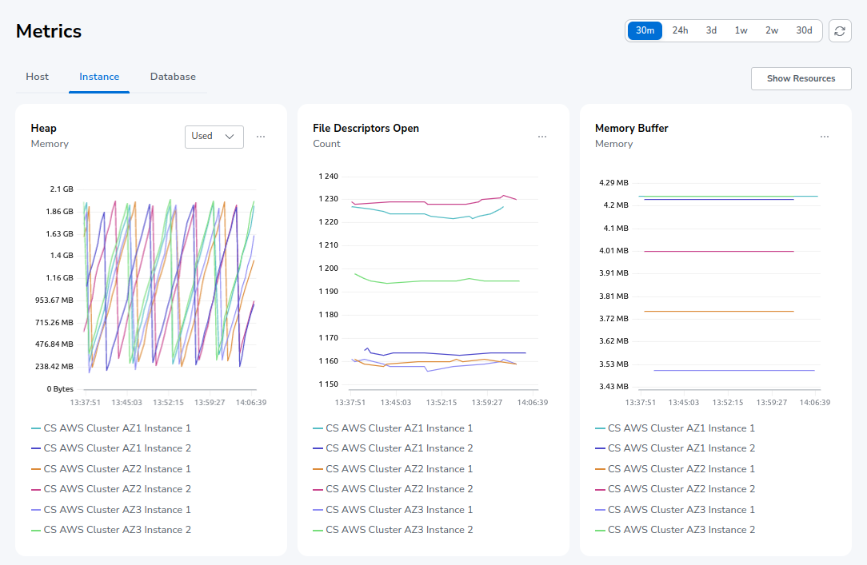Click AZ3 Instance 1 in File Descriptors legend
The height and width of the screenshot is (565, 867).
pos(399,510)
